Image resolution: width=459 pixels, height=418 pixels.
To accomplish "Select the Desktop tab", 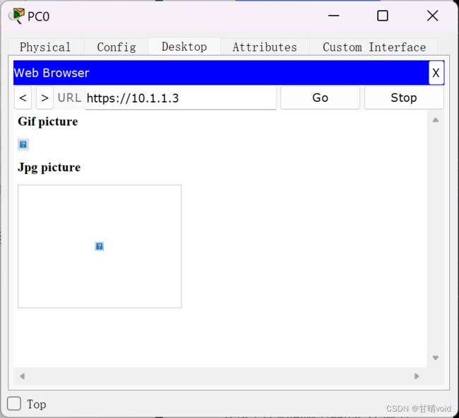I will tap(184, 47).
